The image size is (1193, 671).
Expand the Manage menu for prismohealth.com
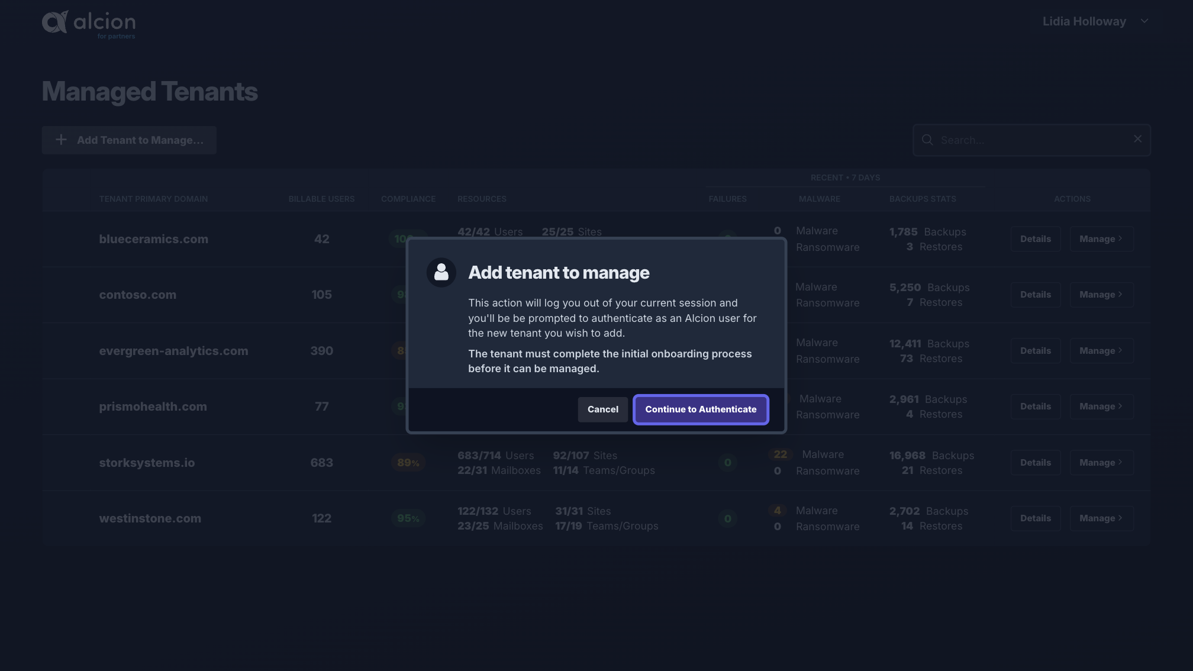point(1101,407)
